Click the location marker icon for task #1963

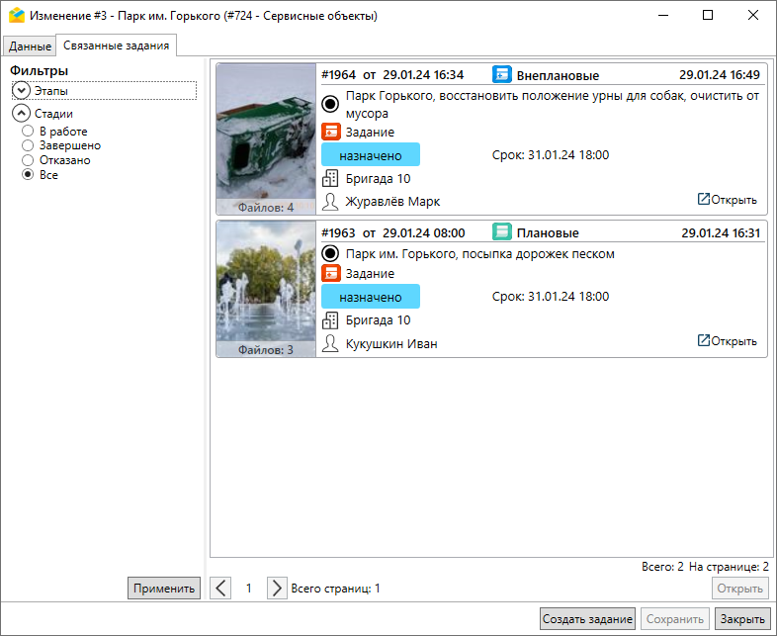(331, 254)
